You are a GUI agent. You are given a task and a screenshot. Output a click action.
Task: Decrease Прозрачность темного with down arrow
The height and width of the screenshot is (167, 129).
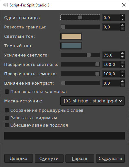click(122, 76)
